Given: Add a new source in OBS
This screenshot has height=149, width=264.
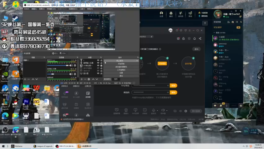Looking at the screenshot, I should (x=82, y=79).
